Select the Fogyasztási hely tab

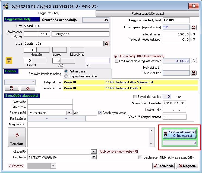[49, 13]
